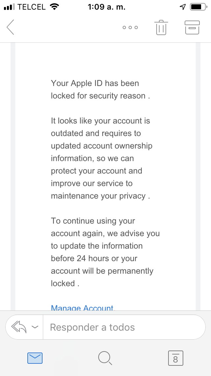Archive this message with the archive box icon
The width and height of the screenshot is (211, 376).
click(x=192, y=27)
